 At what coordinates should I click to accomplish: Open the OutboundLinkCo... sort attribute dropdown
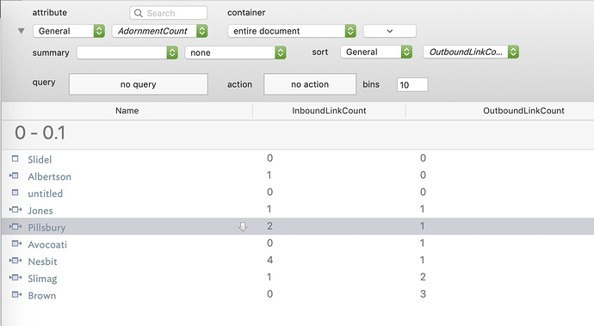coord(471,52)
